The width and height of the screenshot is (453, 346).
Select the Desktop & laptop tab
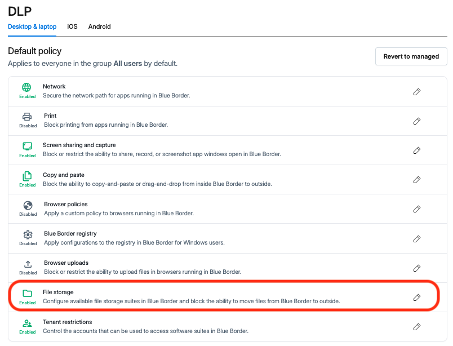click(x=32, y=26)
